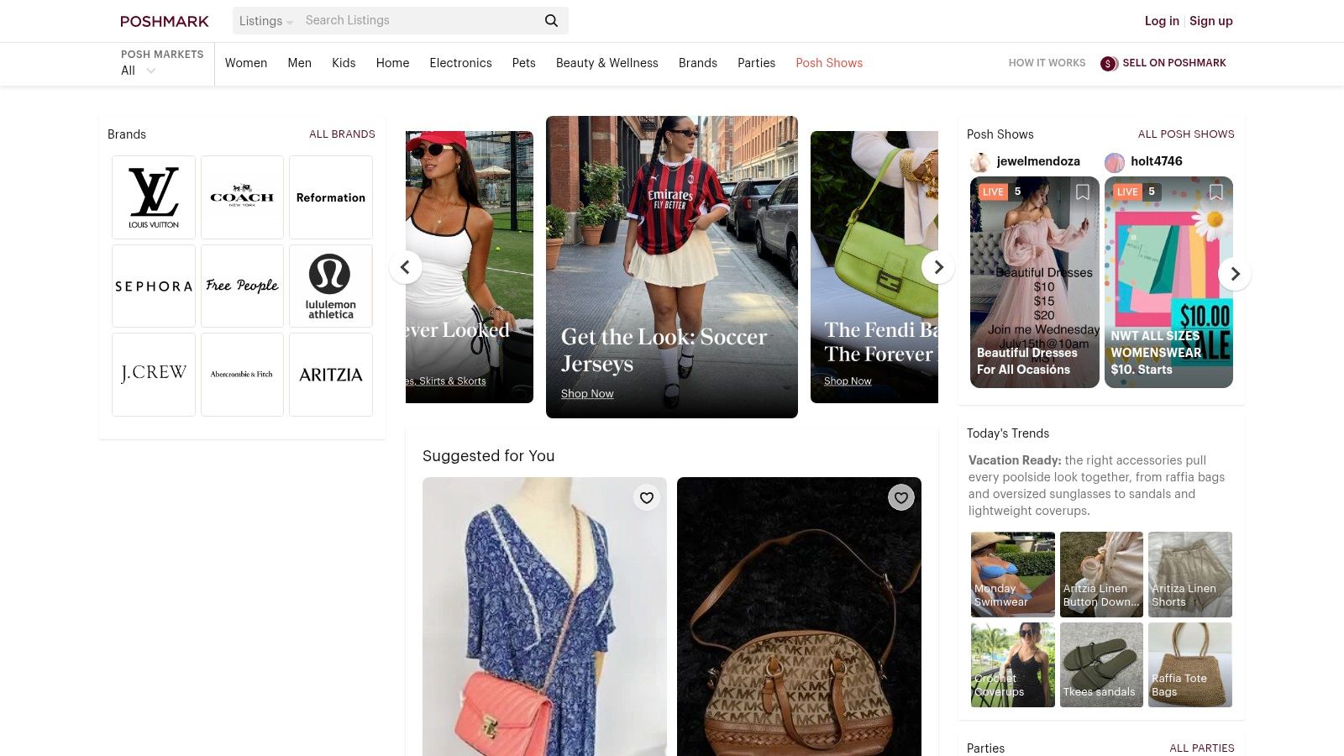Screen dimensions: 1344x756
Task: Open the Abercrombie & Fitch brand tile
Action: (x=242, y=375)
